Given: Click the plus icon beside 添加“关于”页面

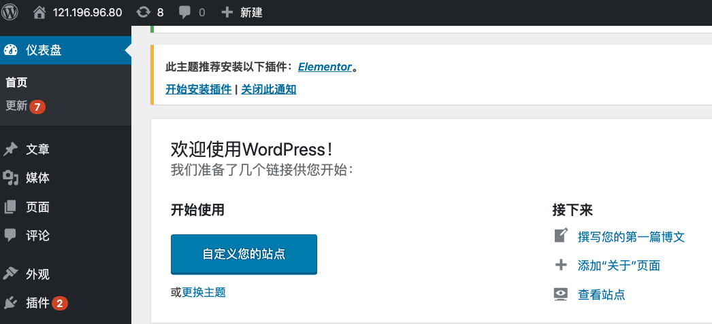Looking at the screenshot, I should 562,265.
